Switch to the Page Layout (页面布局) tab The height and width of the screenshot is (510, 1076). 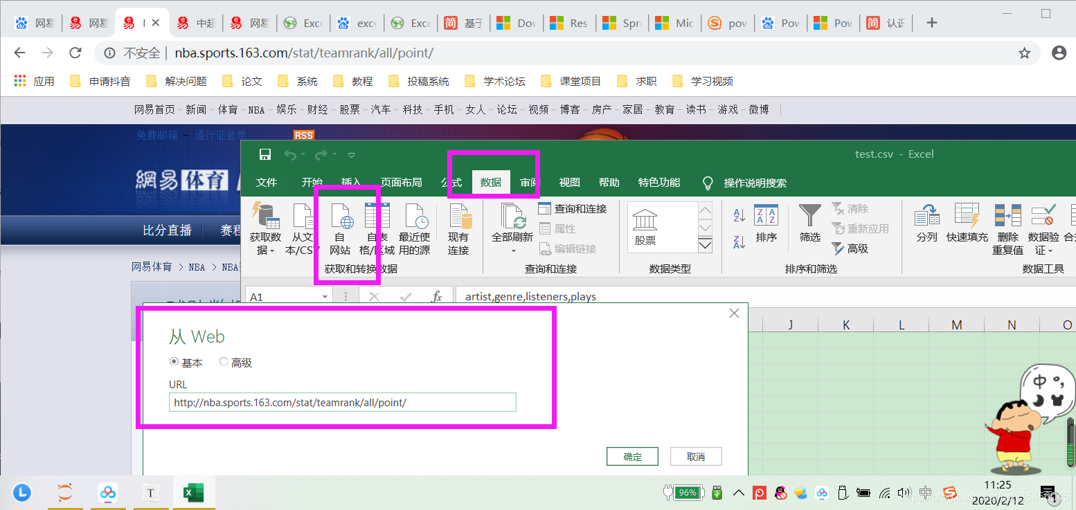[401, 183]
